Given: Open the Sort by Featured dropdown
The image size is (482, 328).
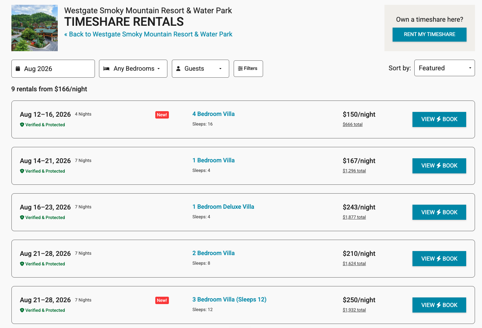Looking at the screenshot, I should pyautogui.click(x=444, y=68).
